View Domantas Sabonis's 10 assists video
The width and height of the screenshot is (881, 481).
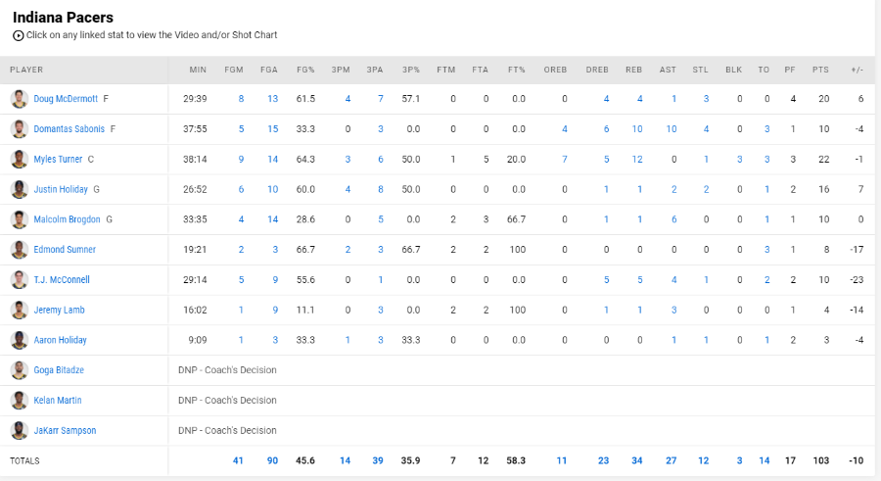click(x=672, y=129)
